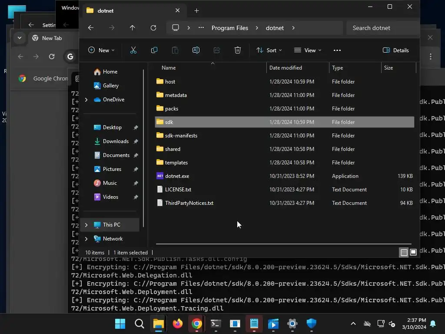Screen dimensions: 445x334
Task: Select LICENSE.txt file
Action: pyautogui.click(x=284, y=190)
